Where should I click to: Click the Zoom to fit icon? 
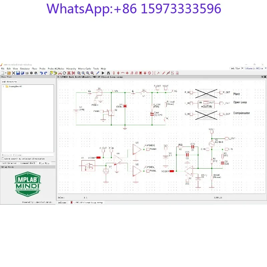tap(92, 73)
